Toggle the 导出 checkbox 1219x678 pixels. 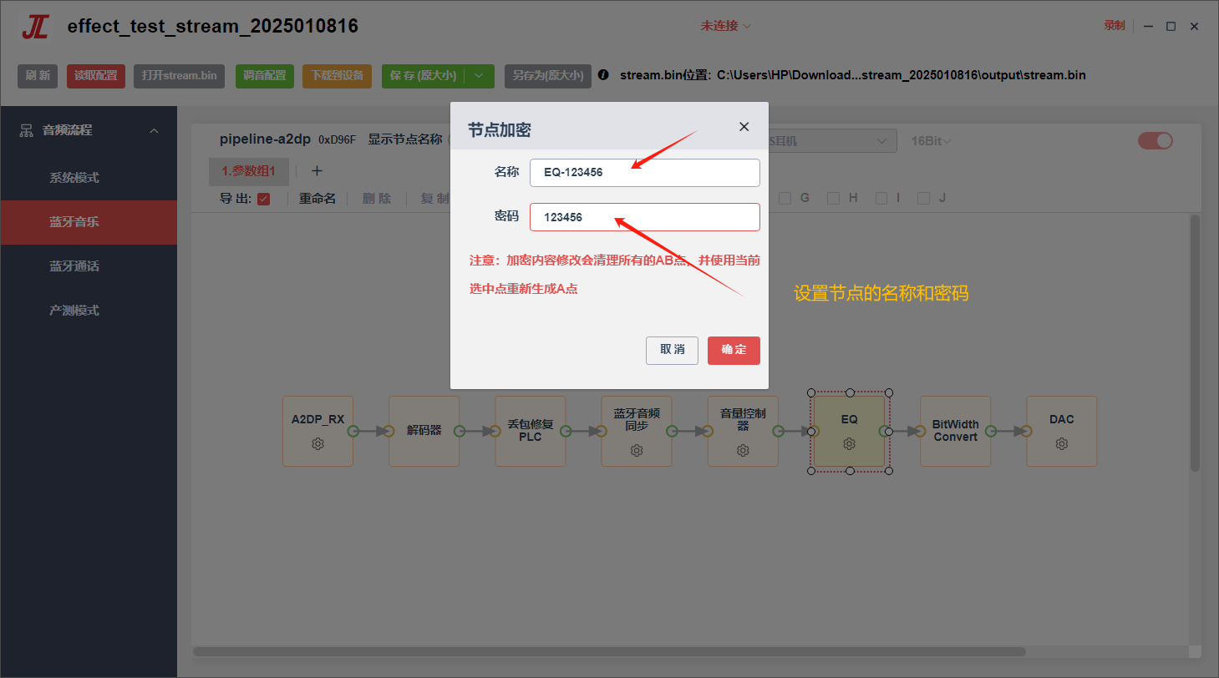264,199
